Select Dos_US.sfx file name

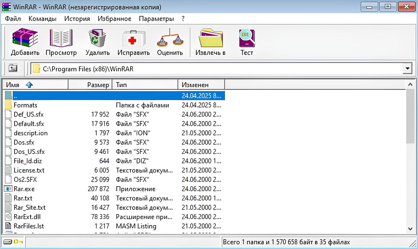pyautogui.click(x=29, y=152)
